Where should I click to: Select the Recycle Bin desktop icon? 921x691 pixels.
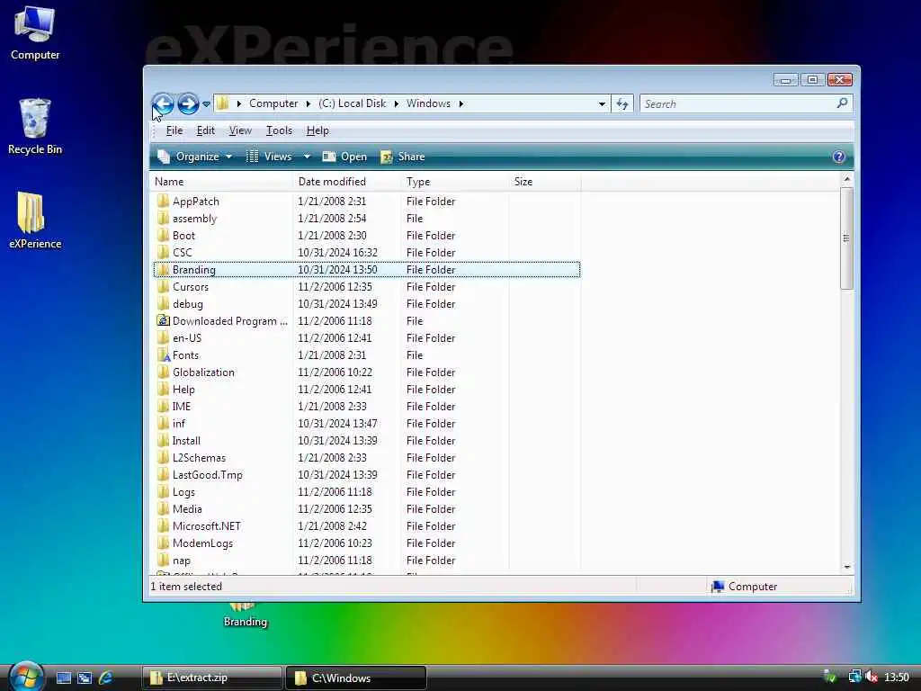(x=35, y=126)
